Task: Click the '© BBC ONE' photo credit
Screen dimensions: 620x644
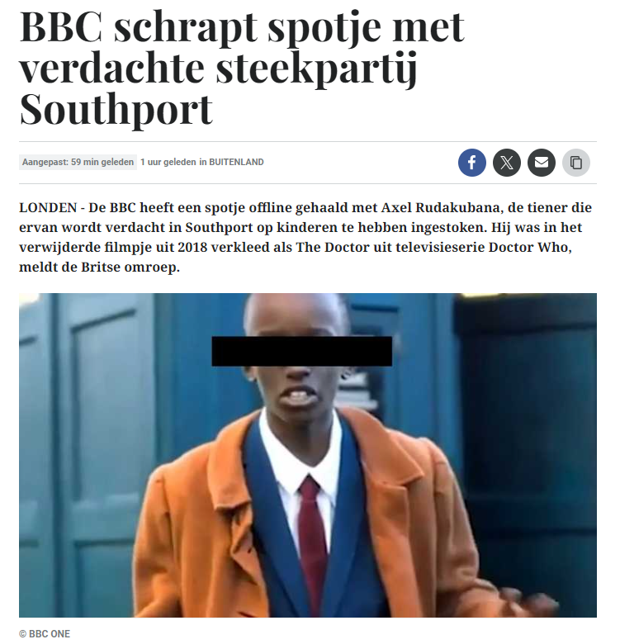Action: pos(45,634)
